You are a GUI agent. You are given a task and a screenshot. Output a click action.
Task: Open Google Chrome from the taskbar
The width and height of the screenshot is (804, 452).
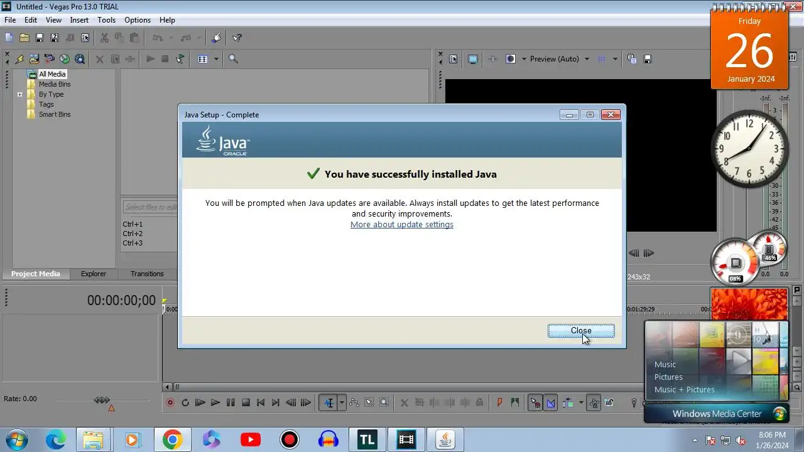172,439
